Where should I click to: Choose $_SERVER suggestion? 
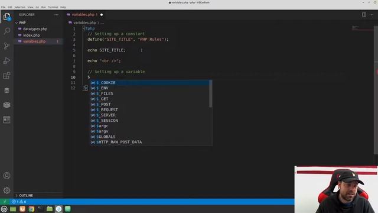(x=149, y=115)
